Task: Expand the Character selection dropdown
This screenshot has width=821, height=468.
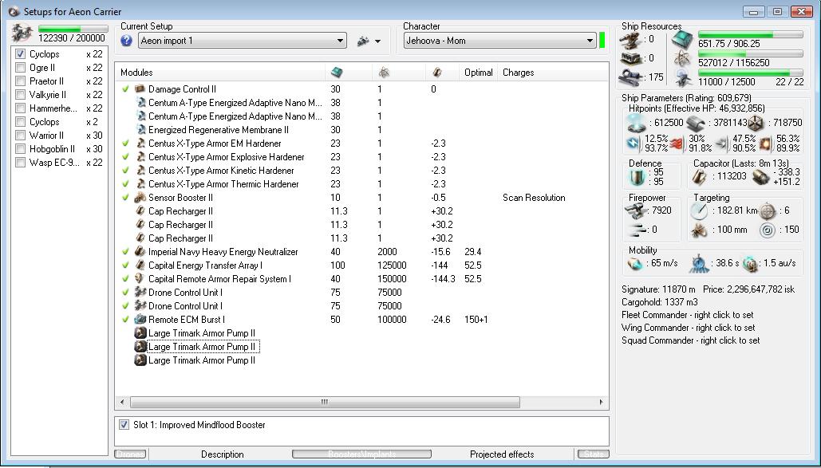Action: [590, 41]
